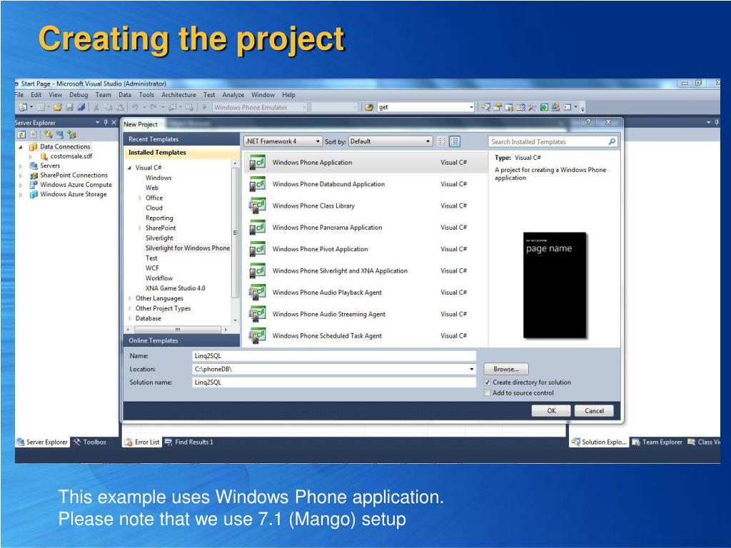
Task: Click Save All icon in main toolbar
Action: pyautogui.click(x=81, y=107)
